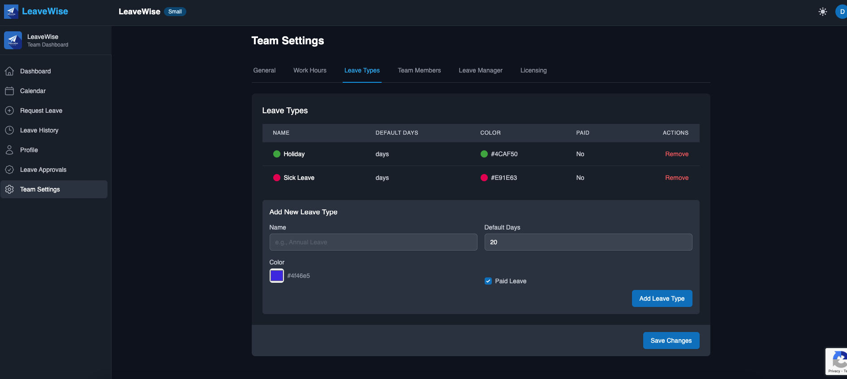Click the pink dot beside Sick Leave name
The height and width of the screenshot is (379, 847).
(277, 178)
